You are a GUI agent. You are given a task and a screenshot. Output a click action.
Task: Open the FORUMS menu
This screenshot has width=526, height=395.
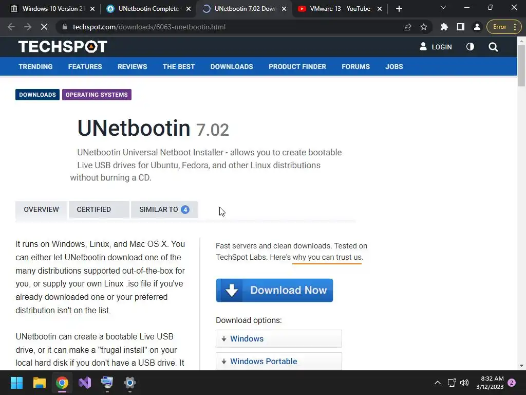355,66
